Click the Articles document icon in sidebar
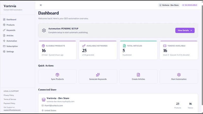The image size is (203, 114). (x=4, y=35)
